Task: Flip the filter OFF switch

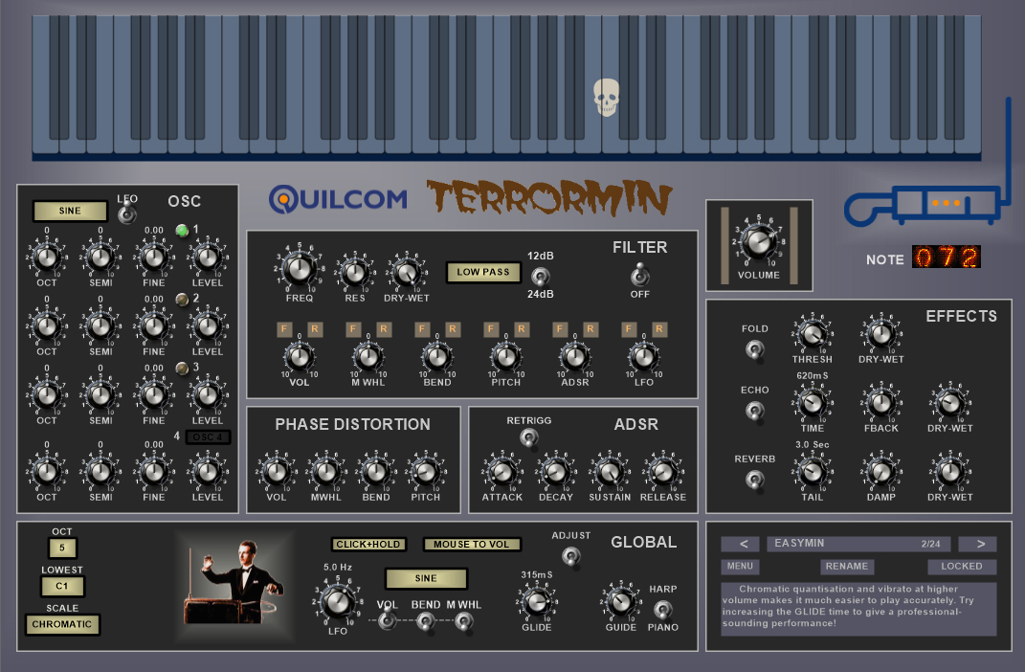Action: point(640,275)
